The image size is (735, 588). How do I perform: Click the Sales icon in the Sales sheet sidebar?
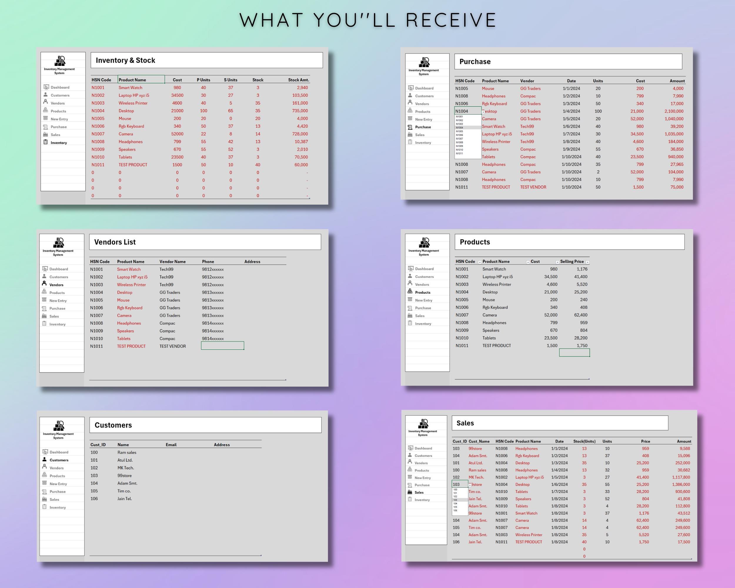point(410,492)
